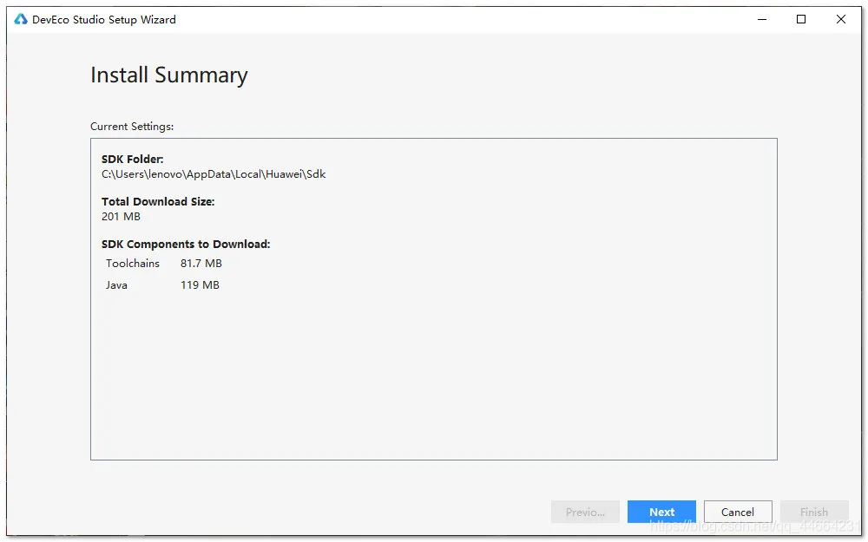868x542 pixels.
Task: Click the 119 MB Java size
Action: coord(200,284)
